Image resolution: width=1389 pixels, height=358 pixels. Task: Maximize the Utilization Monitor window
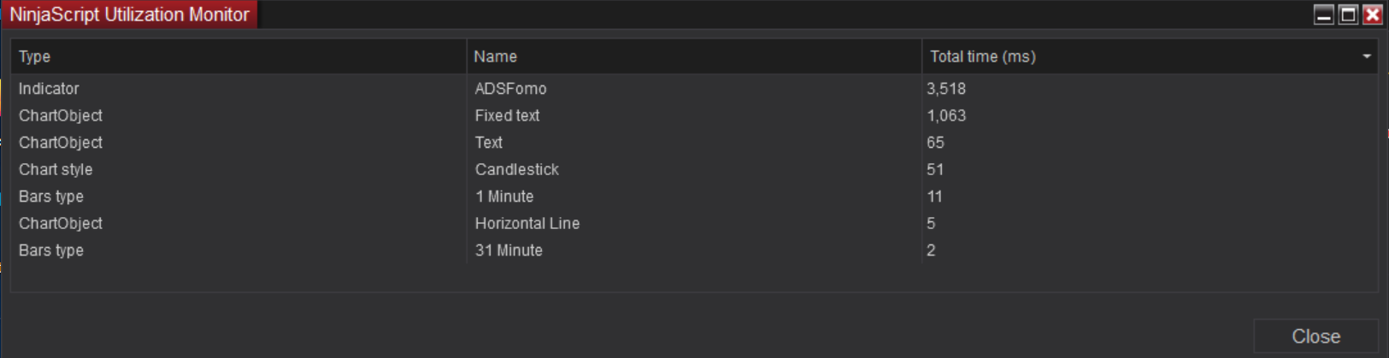[x=1348, y=15]
